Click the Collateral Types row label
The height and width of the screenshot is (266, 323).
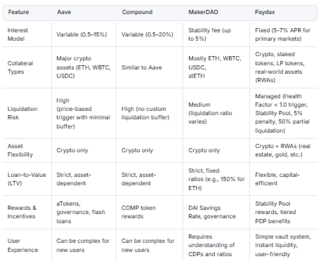click(x=21, y=67)
